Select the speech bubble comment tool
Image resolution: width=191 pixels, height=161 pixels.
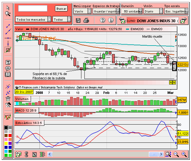[x=8, y=68]
